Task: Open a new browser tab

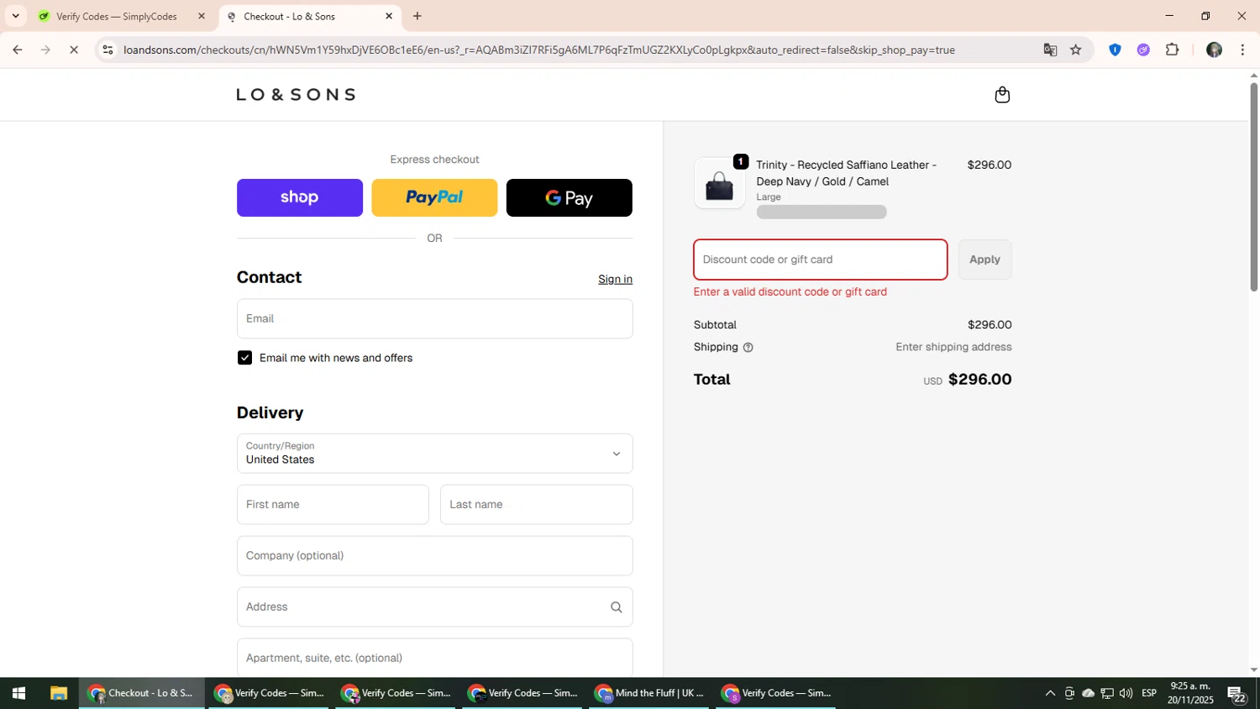Action: 417,16
